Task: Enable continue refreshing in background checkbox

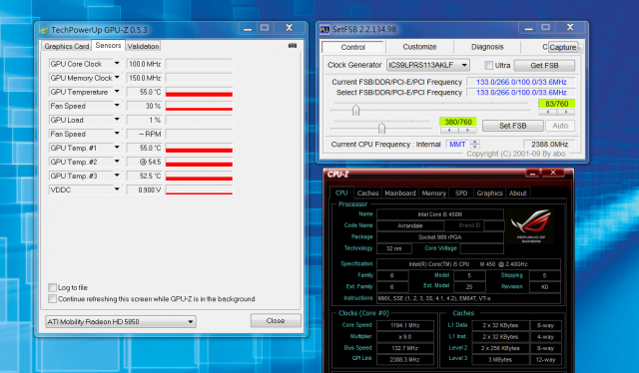Action: click(x=52, y=299)
